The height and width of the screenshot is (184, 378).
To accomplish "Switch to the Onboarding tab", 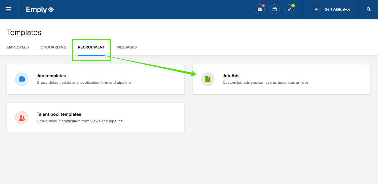I will coord(54,47).
